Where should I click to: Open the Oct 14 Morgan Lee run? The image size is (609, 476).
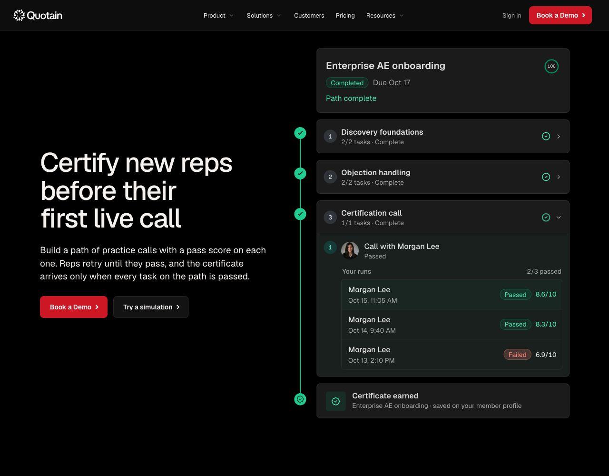(x=452, y=325)
